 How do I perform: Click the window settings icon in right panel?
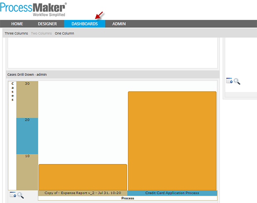(229, 81)
